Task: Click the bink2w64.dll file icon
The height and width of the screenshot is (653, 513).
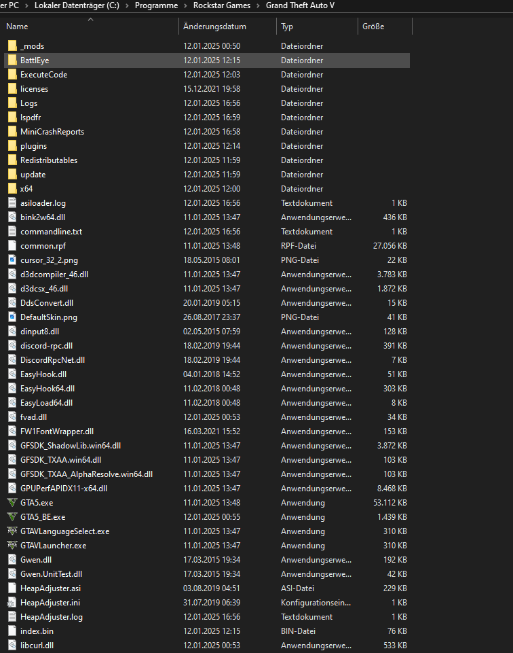Action: [x=12, y=217]
